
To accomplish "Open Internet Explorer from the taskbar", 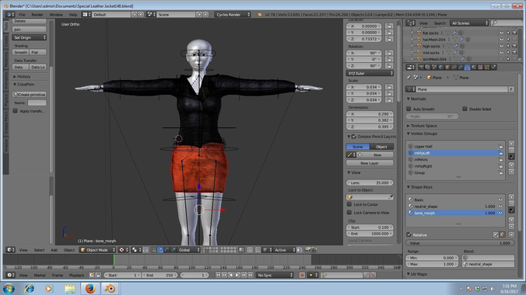I will (x=30, y=288).
